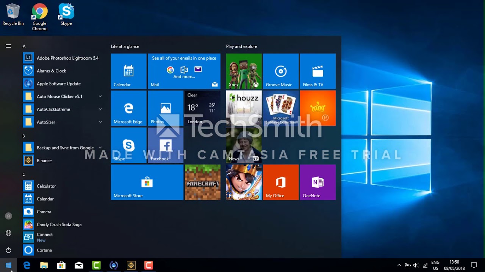
Task: Open the user account button
Action: (8, 216)
